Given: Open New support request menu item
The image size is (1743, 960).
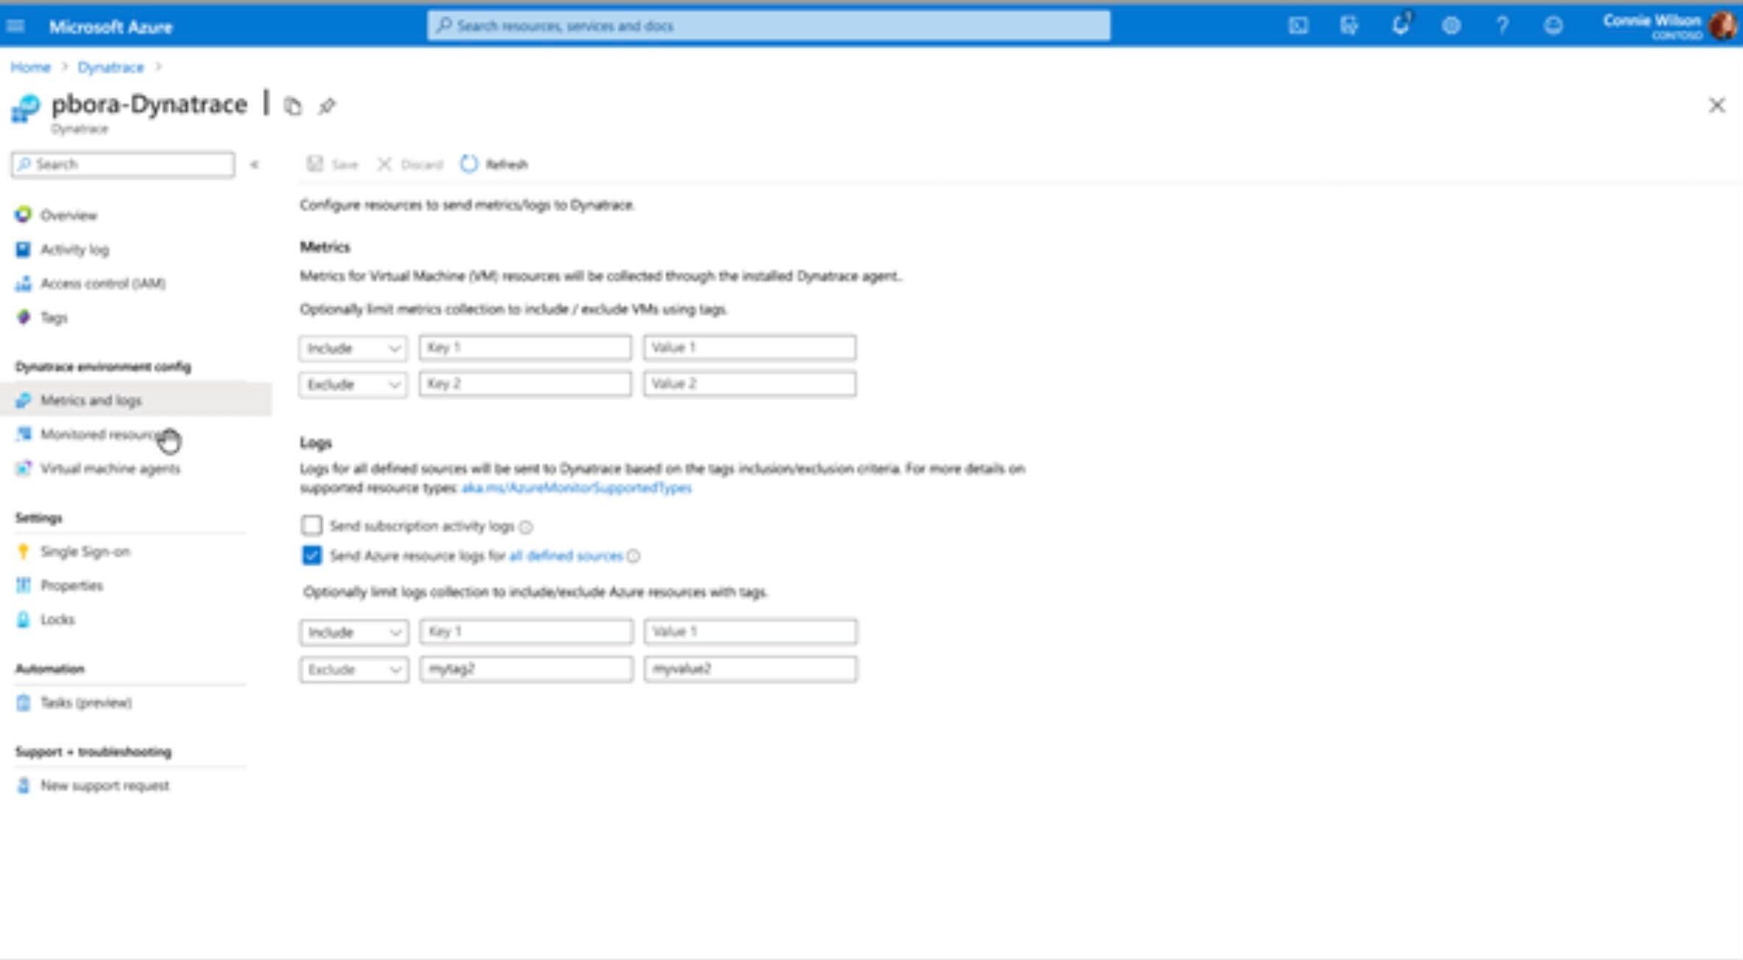Looking at the screenshot, I should click(105, 786).
